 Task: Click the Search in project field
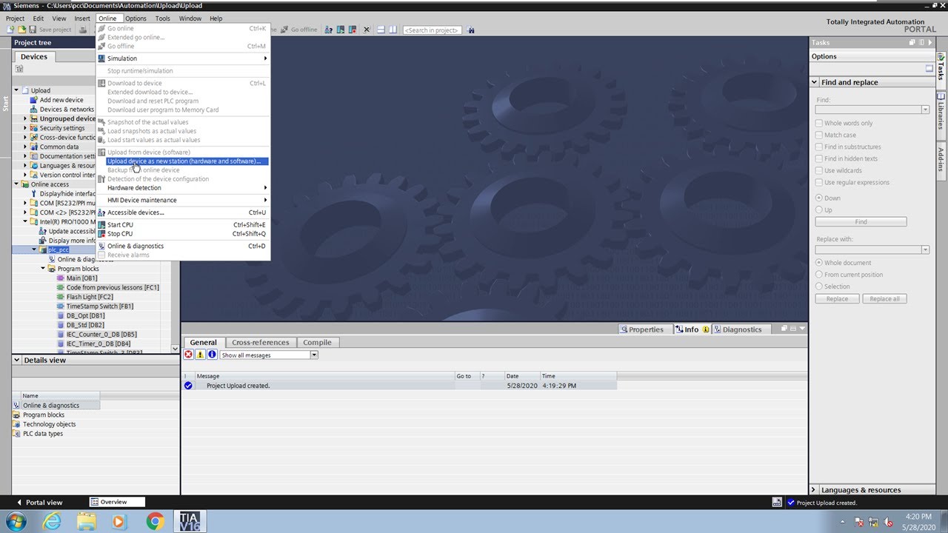click(x=433, y=30)
